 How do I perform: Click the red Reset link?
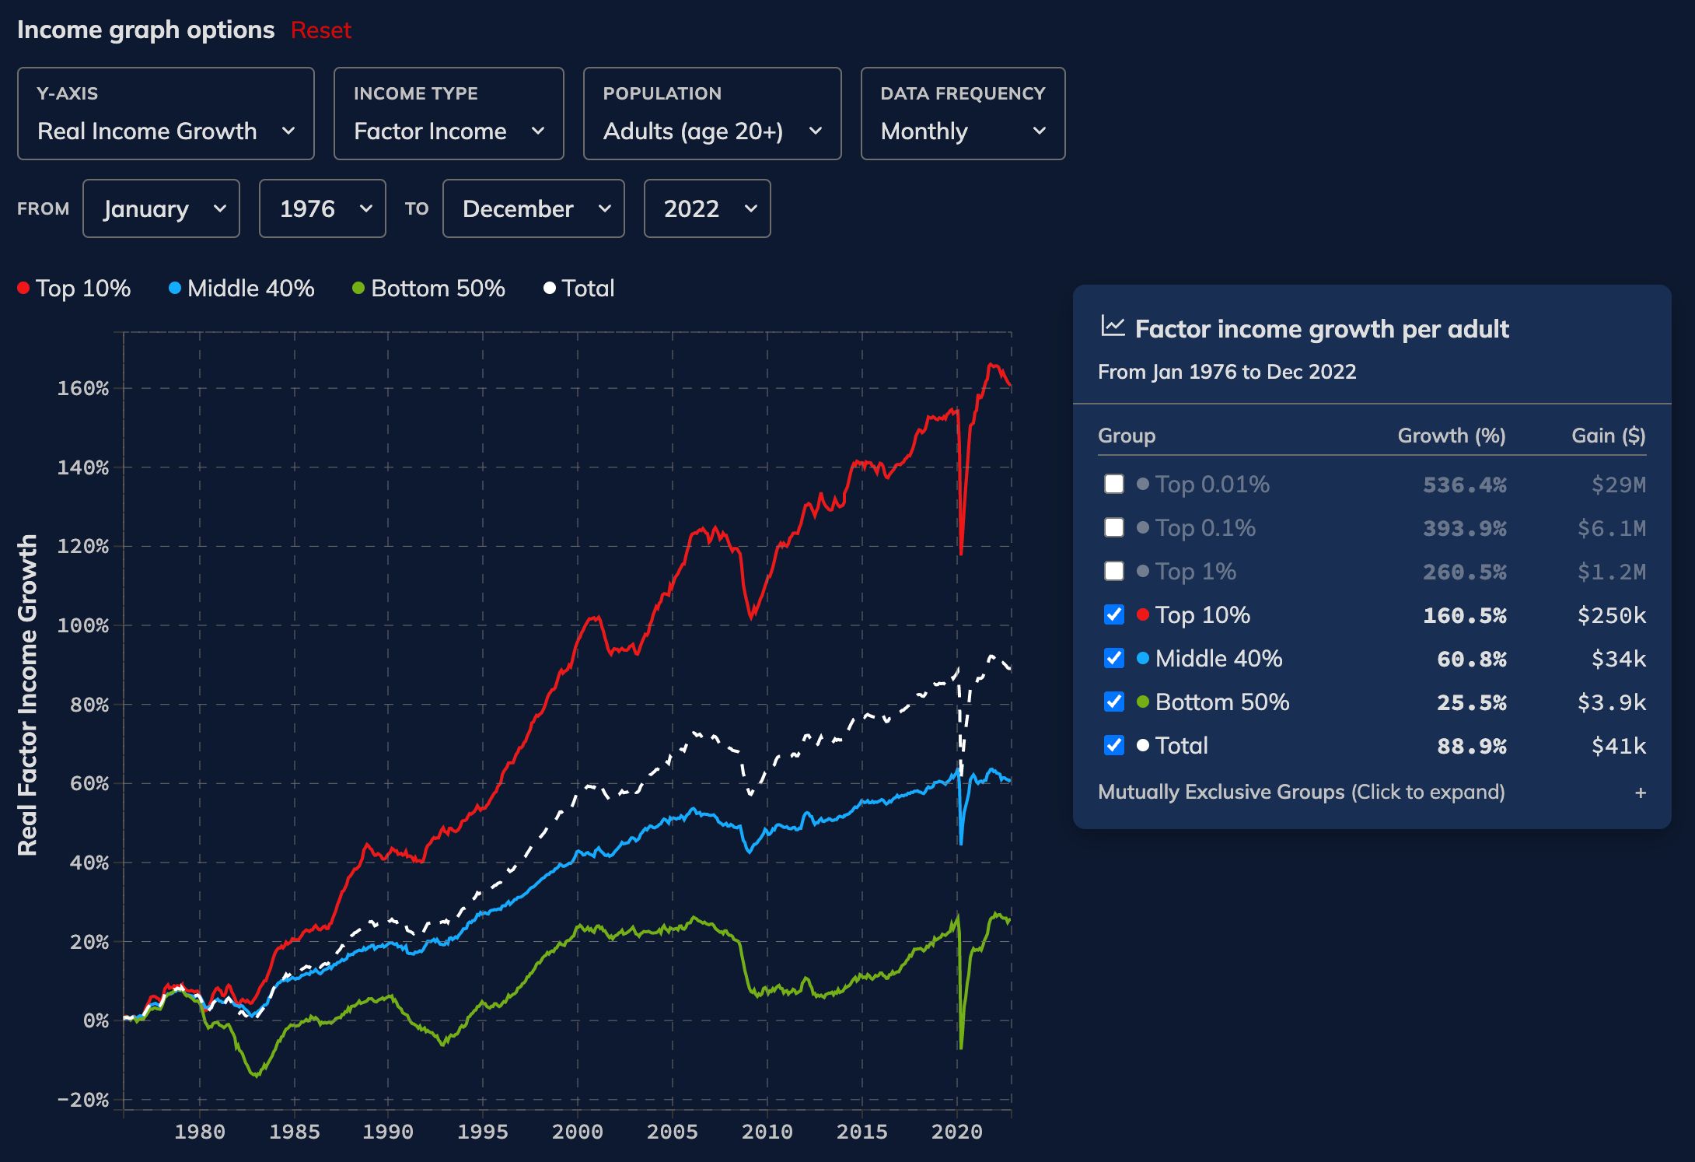(x=320, y=30)
